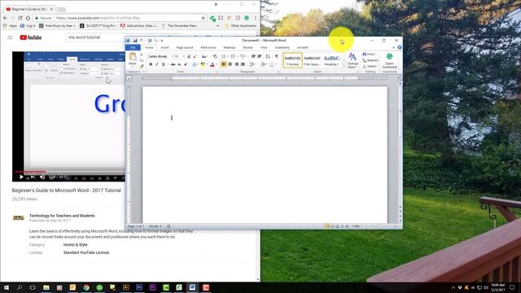Click the Chrome home icon
The image size is (521, 293).
(28, 18)
